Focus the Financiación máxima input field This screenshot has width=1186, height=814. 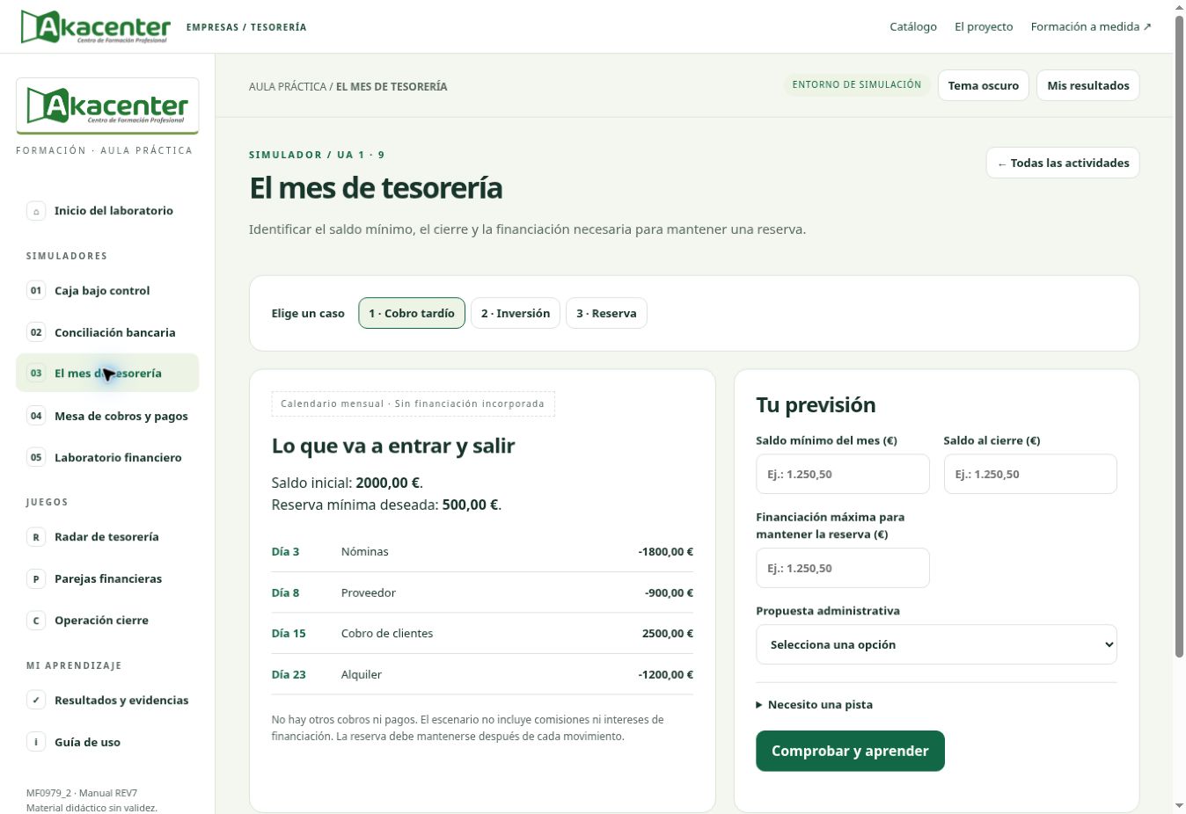[x=843, y=568]
